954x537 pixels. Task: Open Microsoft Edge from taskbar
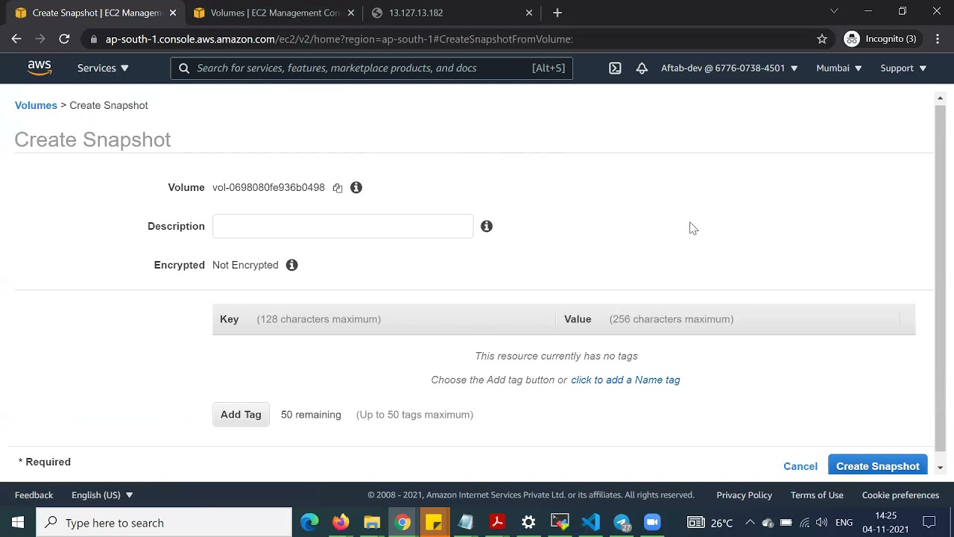[x=309, y=523]
